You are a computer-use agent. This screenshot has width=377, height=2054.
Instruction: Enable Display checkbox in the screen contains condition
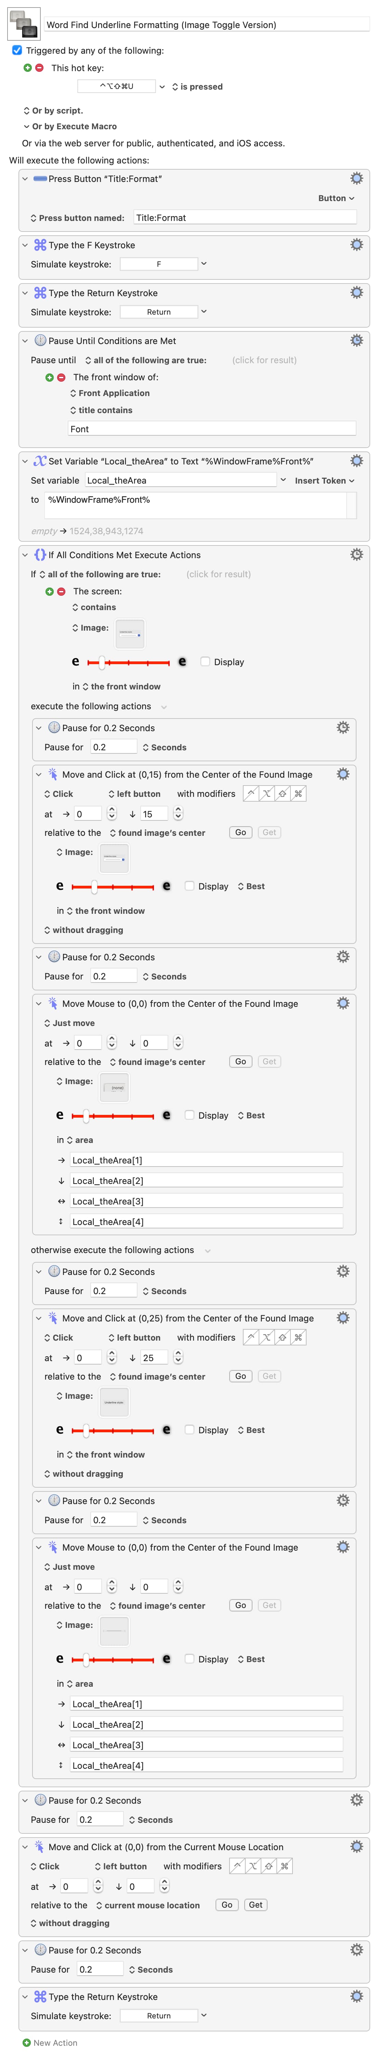pyautogui.click(x=205, y=662)
